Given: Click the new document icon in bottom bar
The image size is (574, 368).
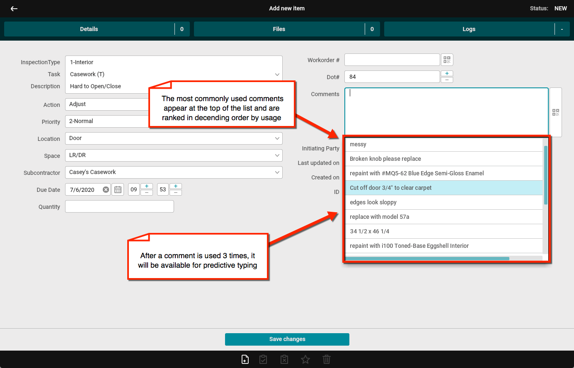Looking at the screenshot, I should 245,359.
